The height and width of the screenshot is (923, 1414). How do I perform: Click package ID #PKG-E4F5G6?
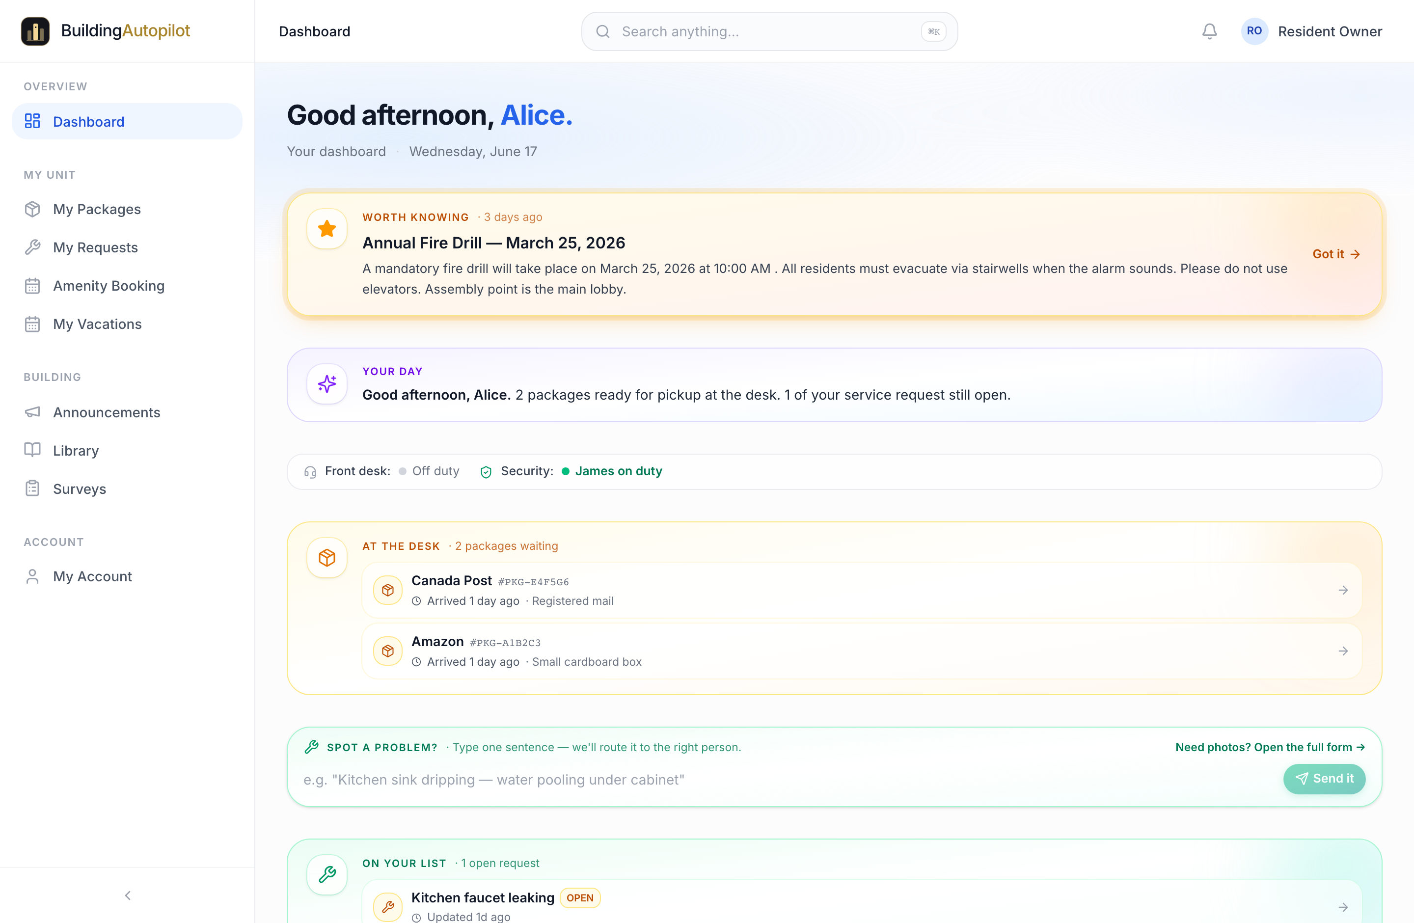(533, 581)
